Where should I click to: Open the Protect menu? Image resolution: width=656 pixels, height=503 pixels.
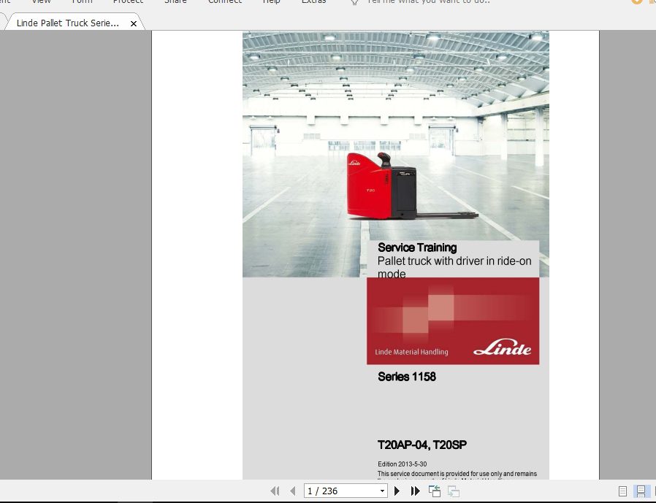pos(128,1)
